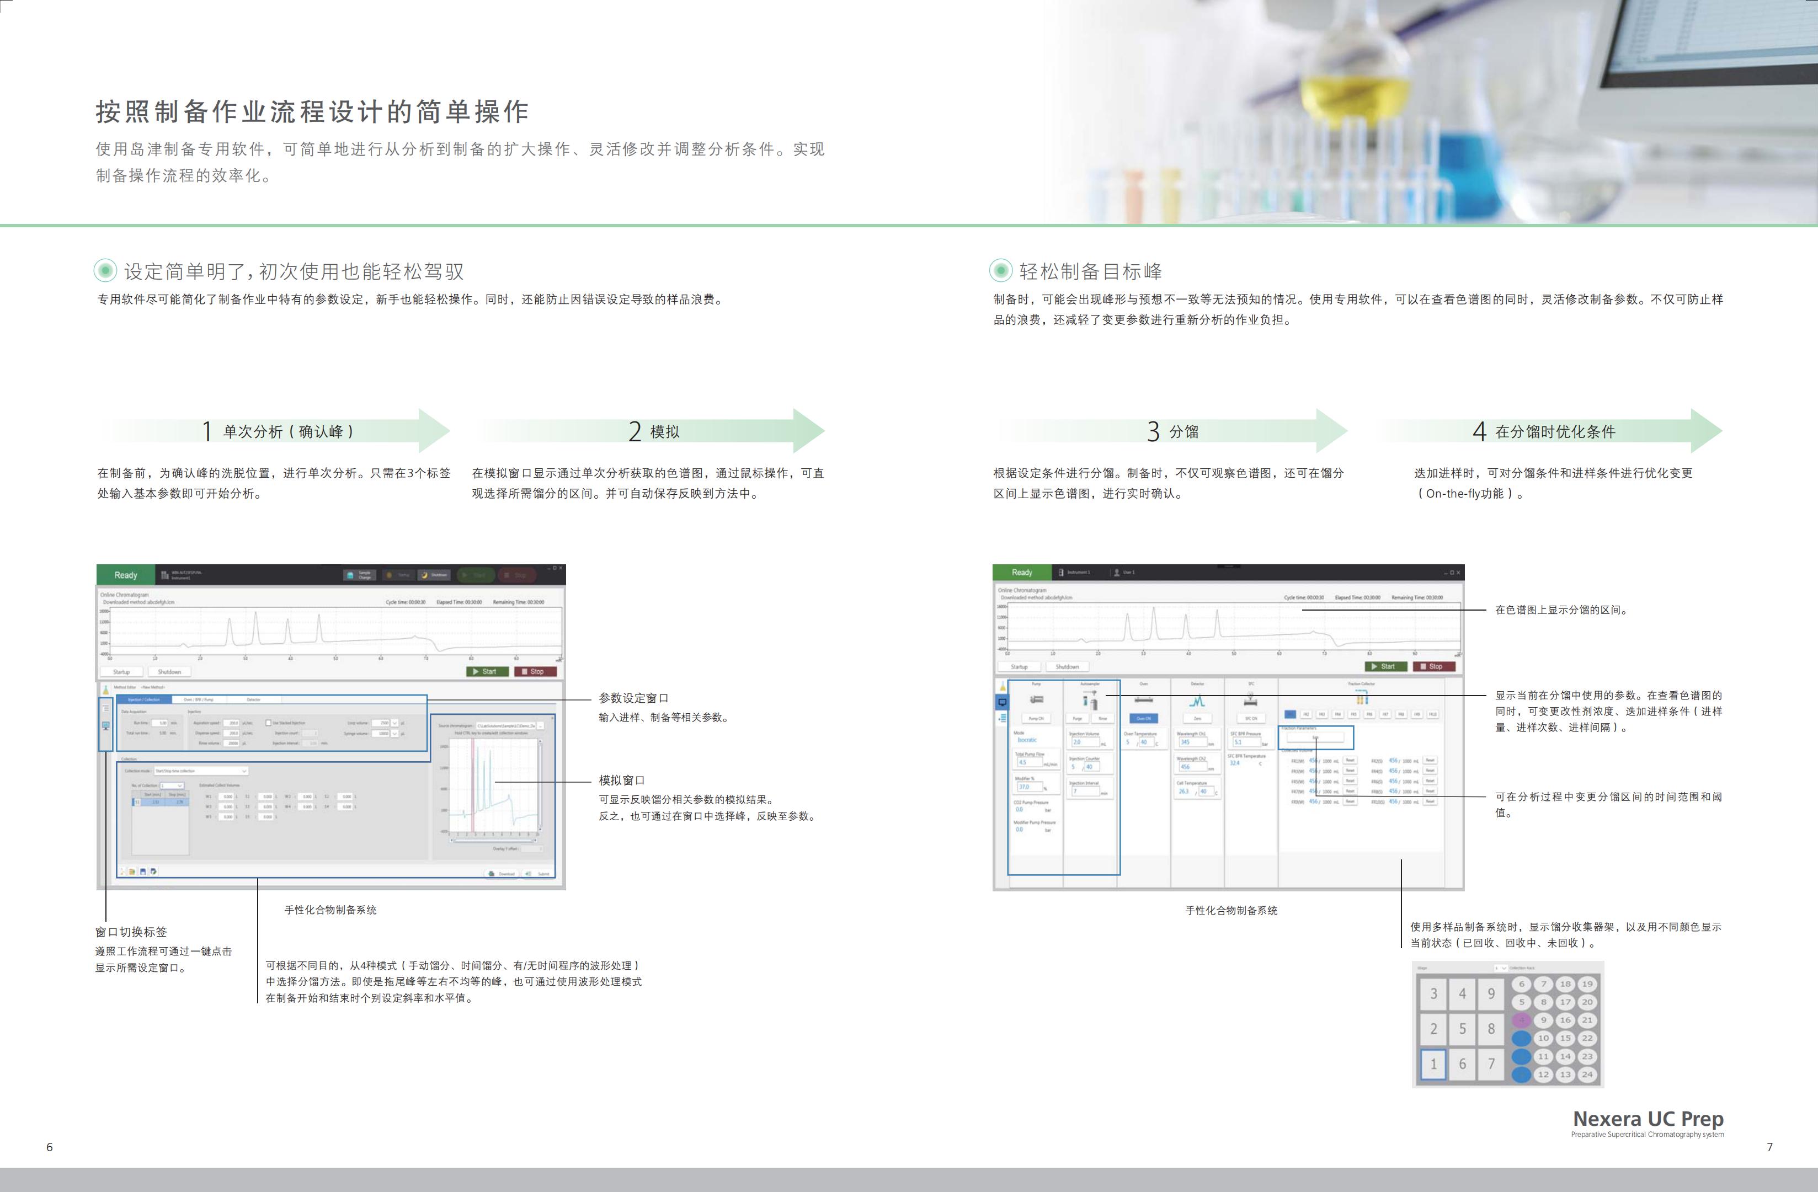This screenshot has height=1192, width=1818.
Task: Expand the No. of Collection dropdown
Action: [179, 786]
